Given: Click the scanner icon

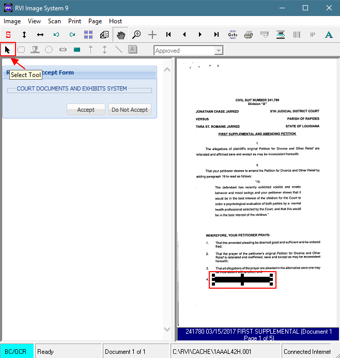Looking at the screenshot, I should (281, 35).
